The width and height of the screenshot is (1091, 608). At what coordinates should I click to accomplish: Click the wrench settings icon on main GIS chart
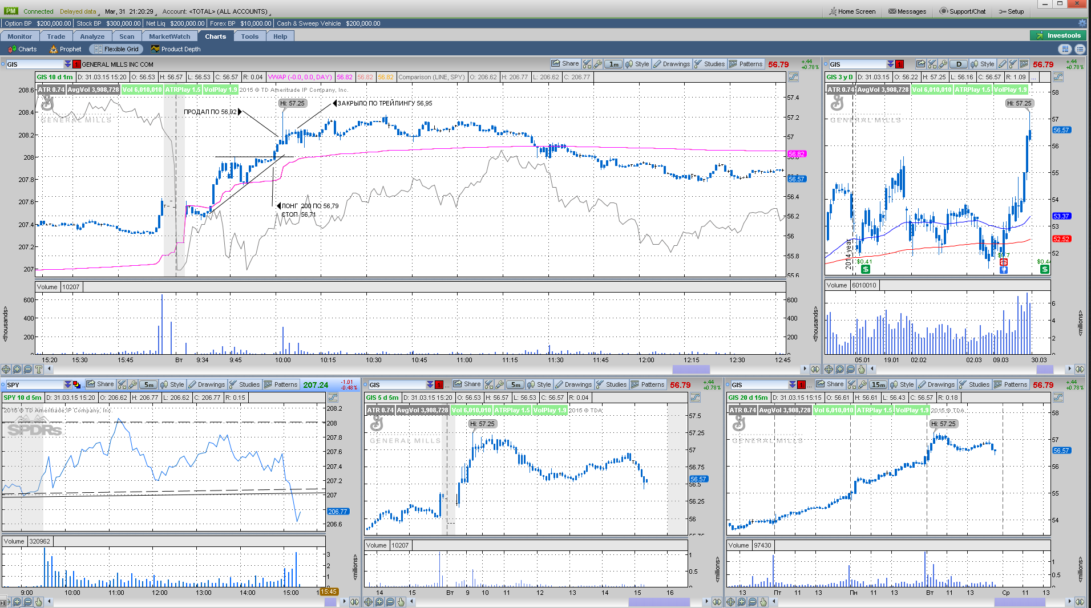[x=597, y=64]
